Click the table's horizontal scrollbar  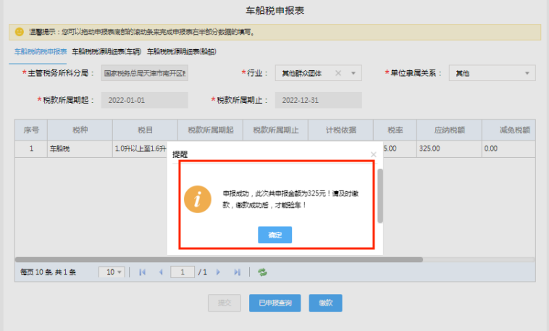point(219,259)
